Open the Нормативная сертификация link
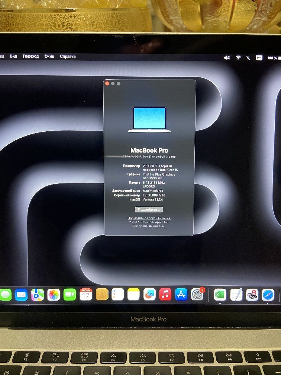The height and width of the screenshot is (375, 281). point(149,218)
